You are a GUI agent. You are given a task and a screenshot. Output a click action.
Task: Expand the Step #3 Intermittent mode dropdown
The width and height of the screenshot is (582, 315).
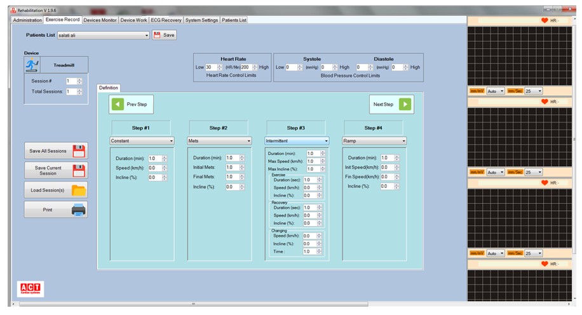point(326,141)
